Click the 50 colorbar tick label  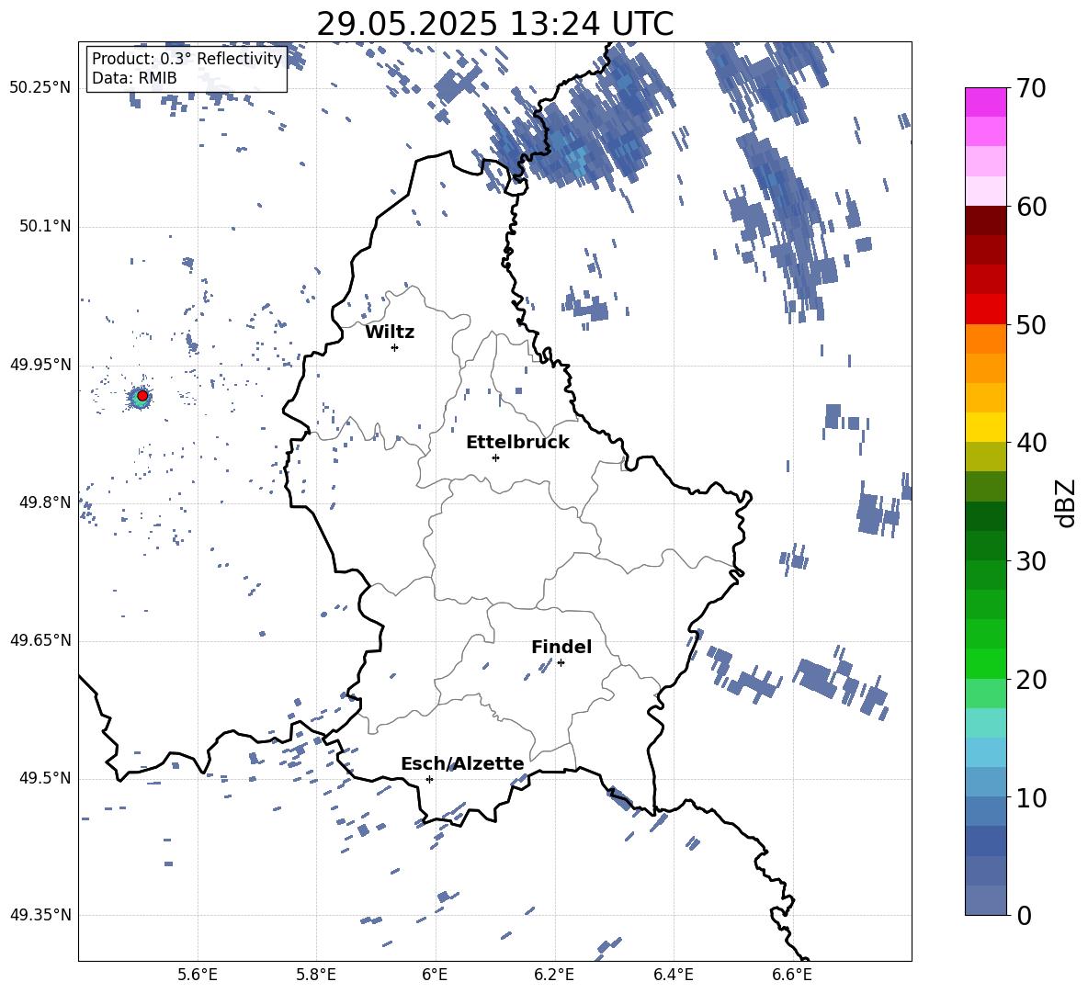(1031, 325)
